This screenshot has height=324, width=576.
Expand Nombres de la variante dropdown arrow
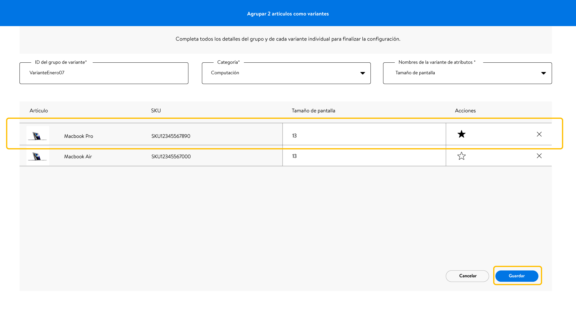[543, 73]
